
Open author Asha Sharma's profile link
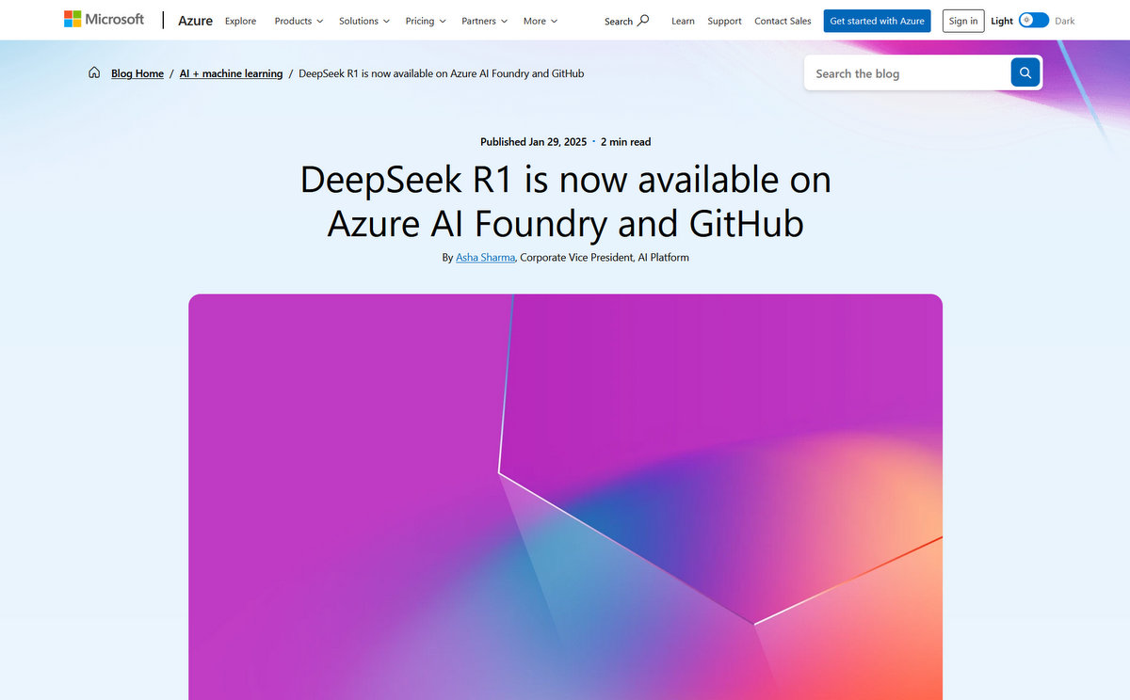pyautogui.click(x=485, y=257)
